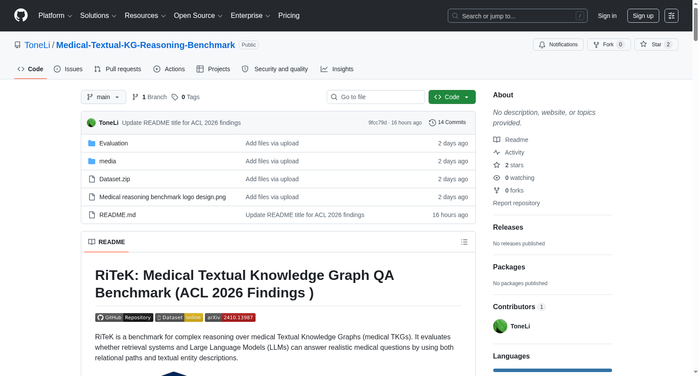
Task: Open the main branch switcher dropdown
Action: (104, 97)
